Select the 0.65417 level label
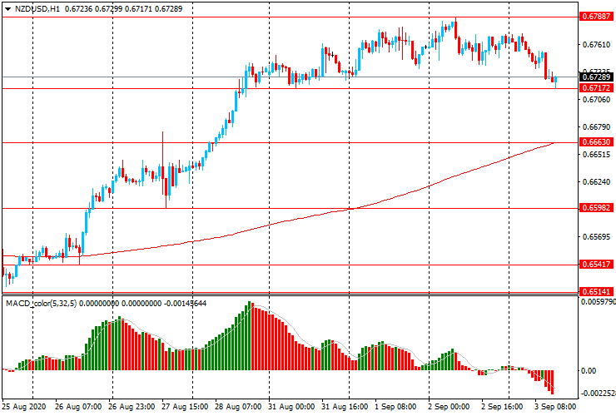The height and width of the screenshot is (416, 616). [x=596, y=264]
